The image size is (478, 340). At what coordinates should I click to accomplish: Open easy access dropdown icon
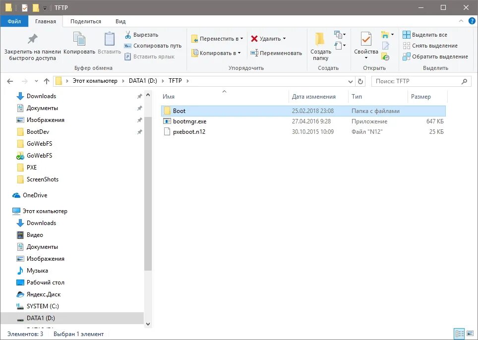pyautogui.click(x=340, y=46)
